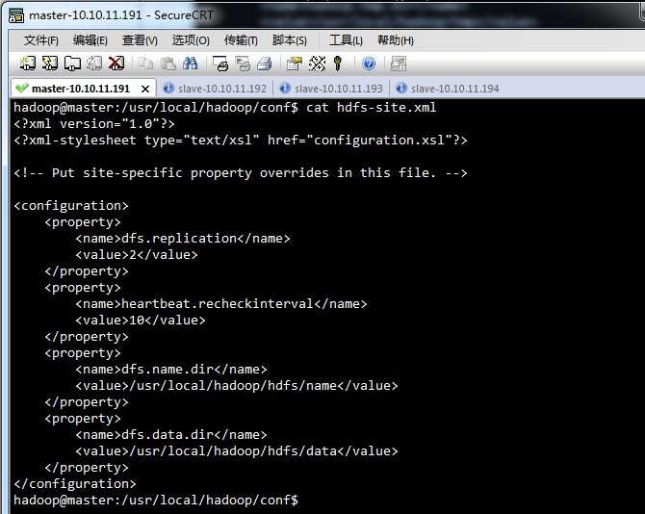Click the status icon on slave-10.10.11.194 tab

(x=401, y=88)
